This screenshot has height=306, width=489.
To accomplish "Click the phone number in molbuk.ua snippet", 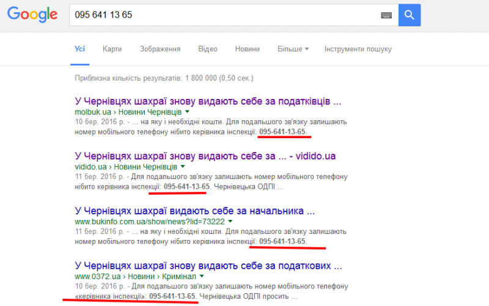I will click(282, 132).
